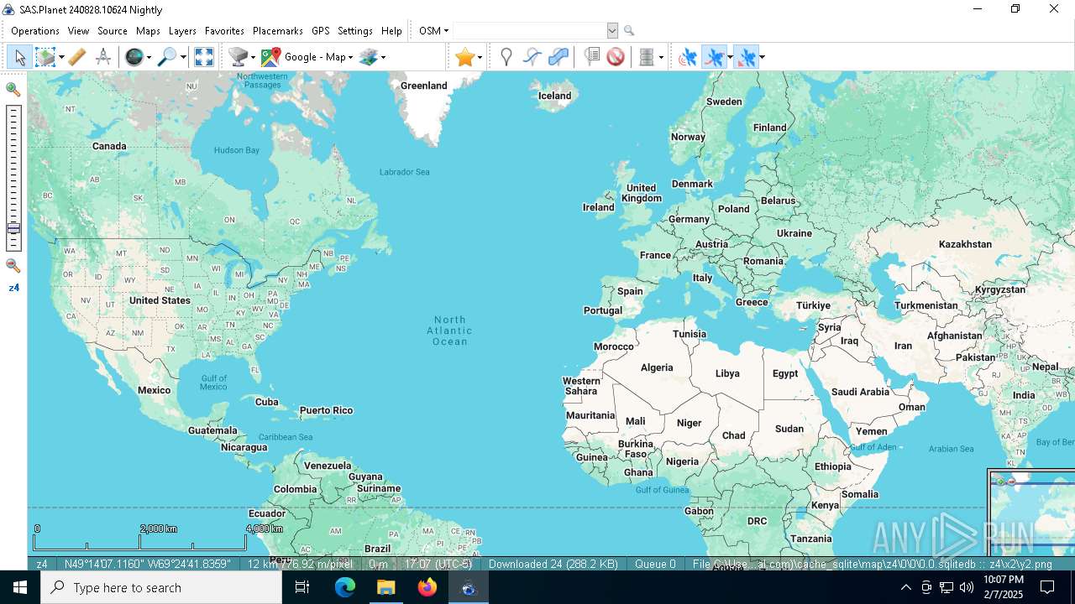
Task: Open the Favorites menu
Action: [x=224, y=31]
